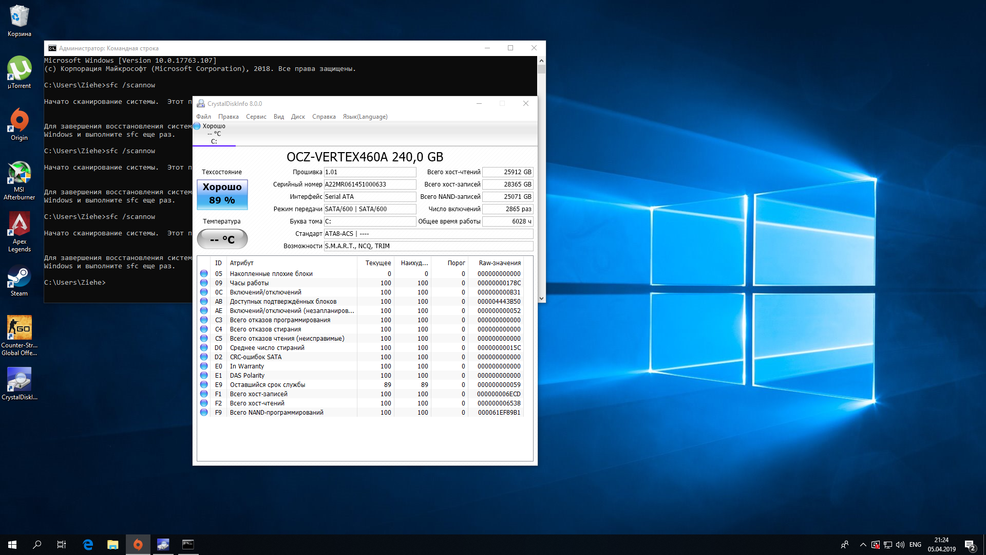986x555 pixels.
Task: Launch MSI Afterburner from the desktop
Action: point(19,179)
